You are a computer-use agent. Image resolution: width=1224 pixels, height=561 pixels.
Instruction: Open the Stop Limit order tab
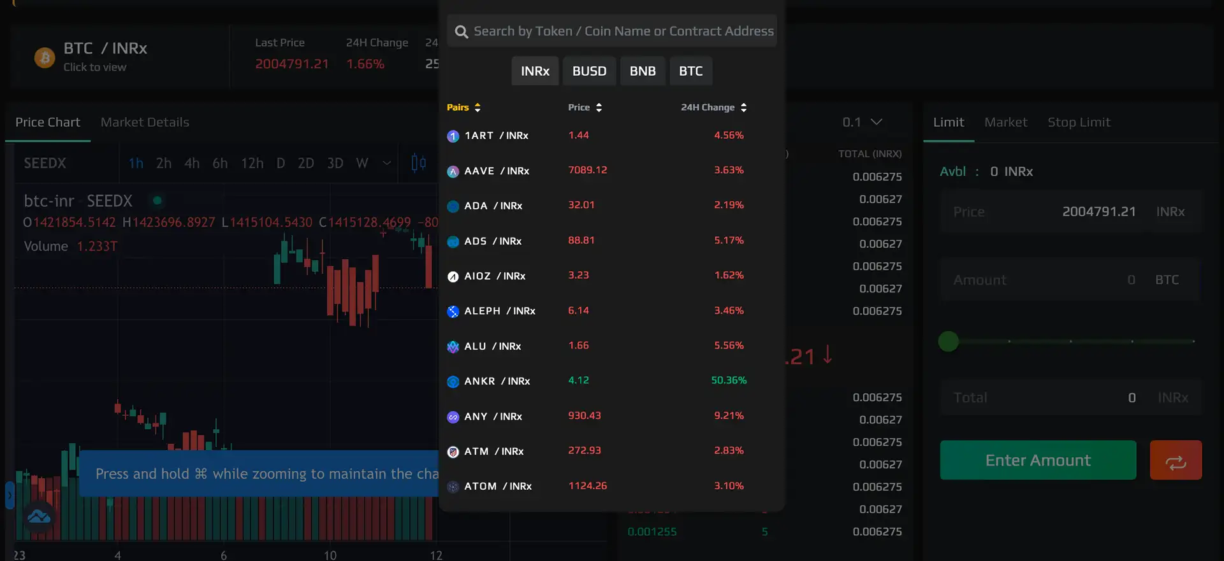click(1079, 122)
